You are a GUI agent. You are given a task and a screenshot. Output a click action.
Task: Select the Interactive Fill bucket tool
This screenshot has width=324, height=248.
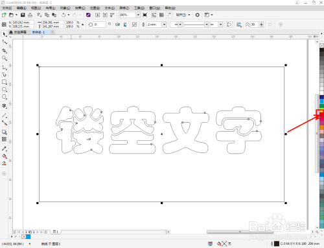[x=4, y=156]
